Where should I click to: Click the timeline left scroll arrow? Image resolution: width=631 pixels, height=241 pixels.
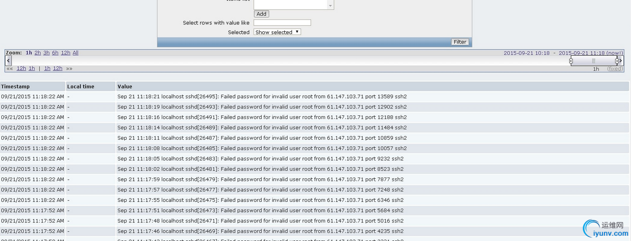[8, 61]
